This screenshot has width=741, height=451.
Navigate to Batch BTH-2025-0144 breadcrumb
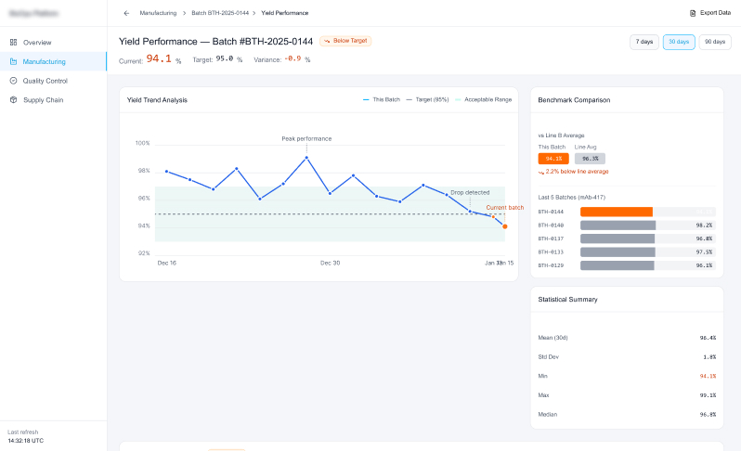click(x=219, y=13)
